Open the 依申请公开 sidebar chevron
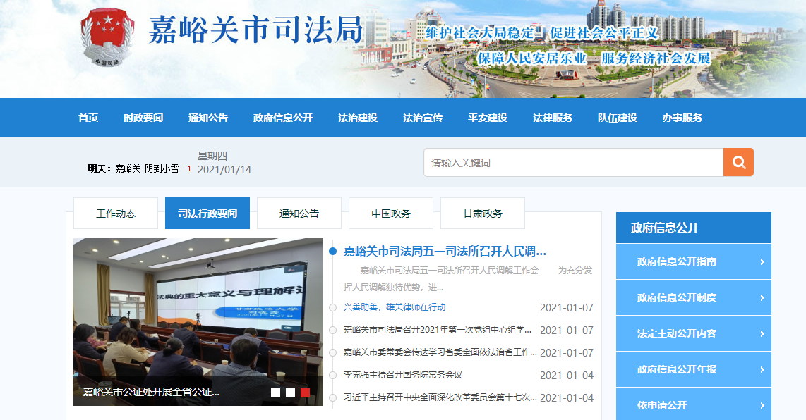 click(x=762, y=406)
